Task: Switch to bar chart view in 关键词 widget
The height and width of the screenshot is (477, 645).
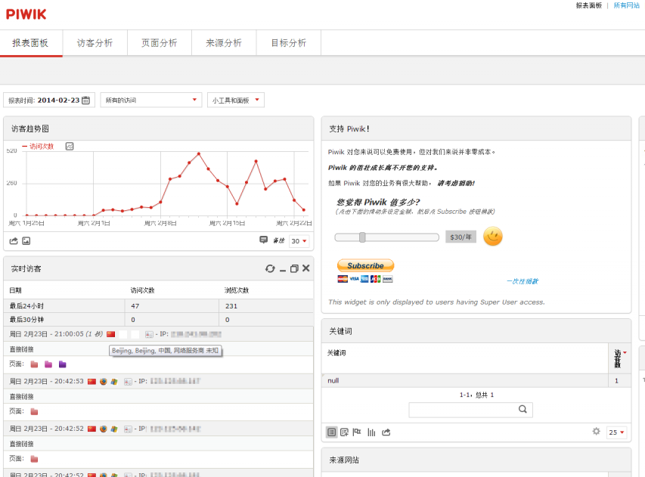Action: (371, 432)
